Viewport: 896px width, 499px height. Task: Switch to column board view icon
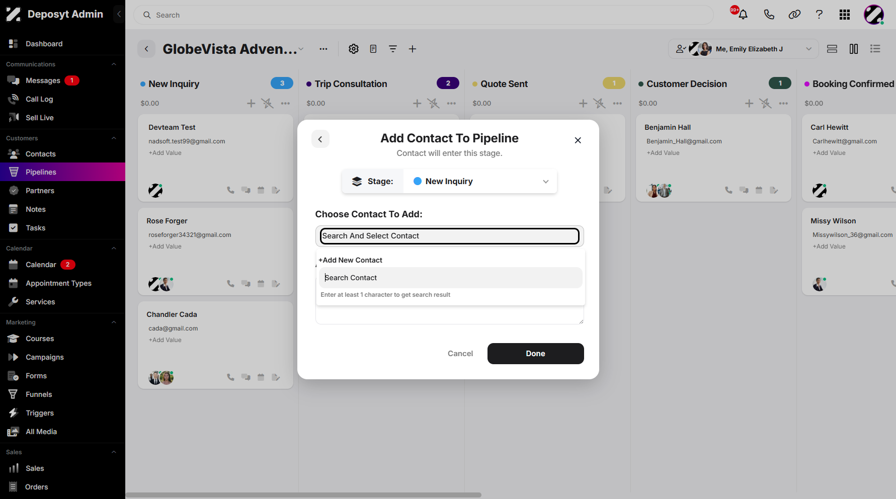[x=854, y=49]
